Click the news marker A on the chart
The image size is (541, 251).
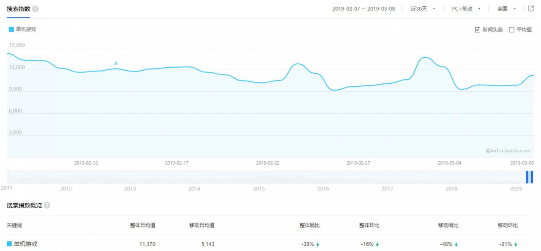pos(116,63)
